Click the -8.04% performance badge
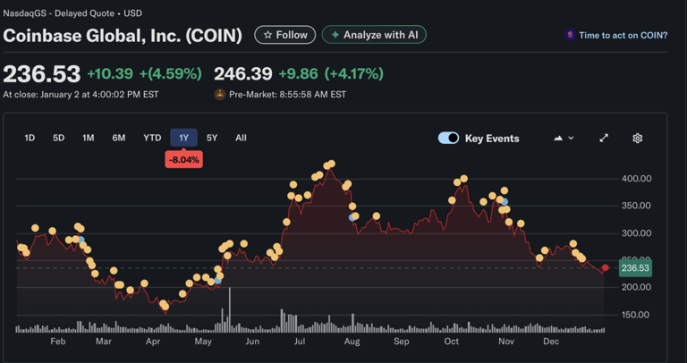This screenshot has width=687, height=363. click(x=183, y=160)
